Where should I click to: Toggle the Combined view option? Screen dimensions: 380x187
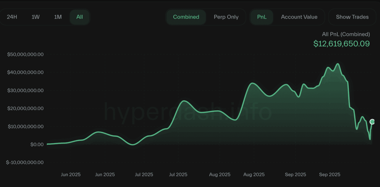click(x=186, y=17)
